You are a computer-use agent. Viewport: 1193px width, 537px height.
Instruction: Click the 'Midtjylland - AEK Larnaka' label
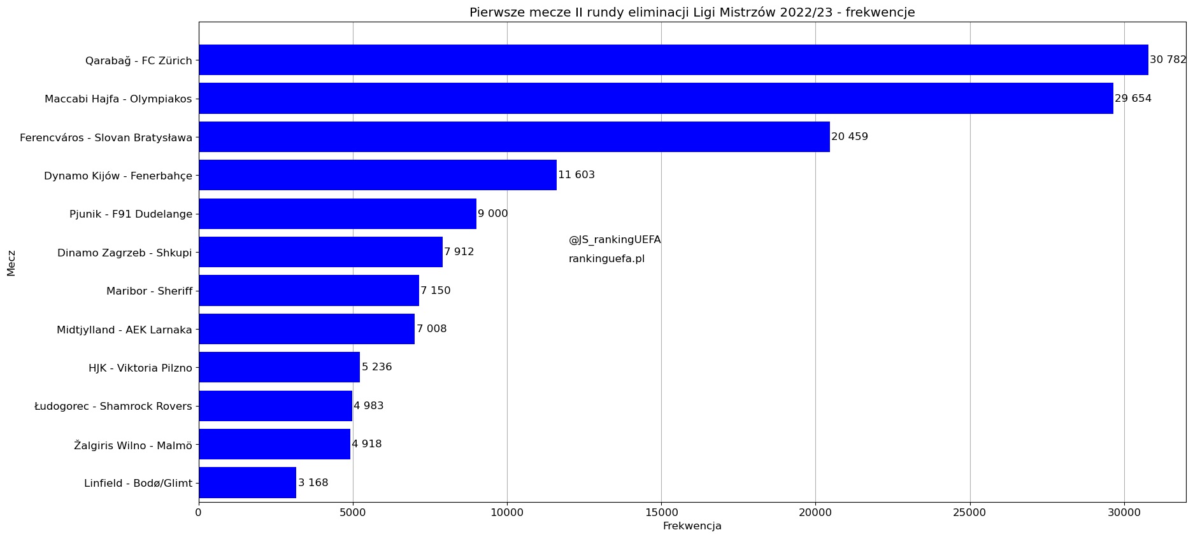click(x=124, y=330)
